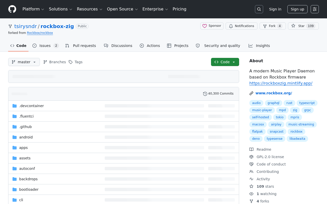Switch to the Actions tab
327x204 pixels.
pos(150,46)
